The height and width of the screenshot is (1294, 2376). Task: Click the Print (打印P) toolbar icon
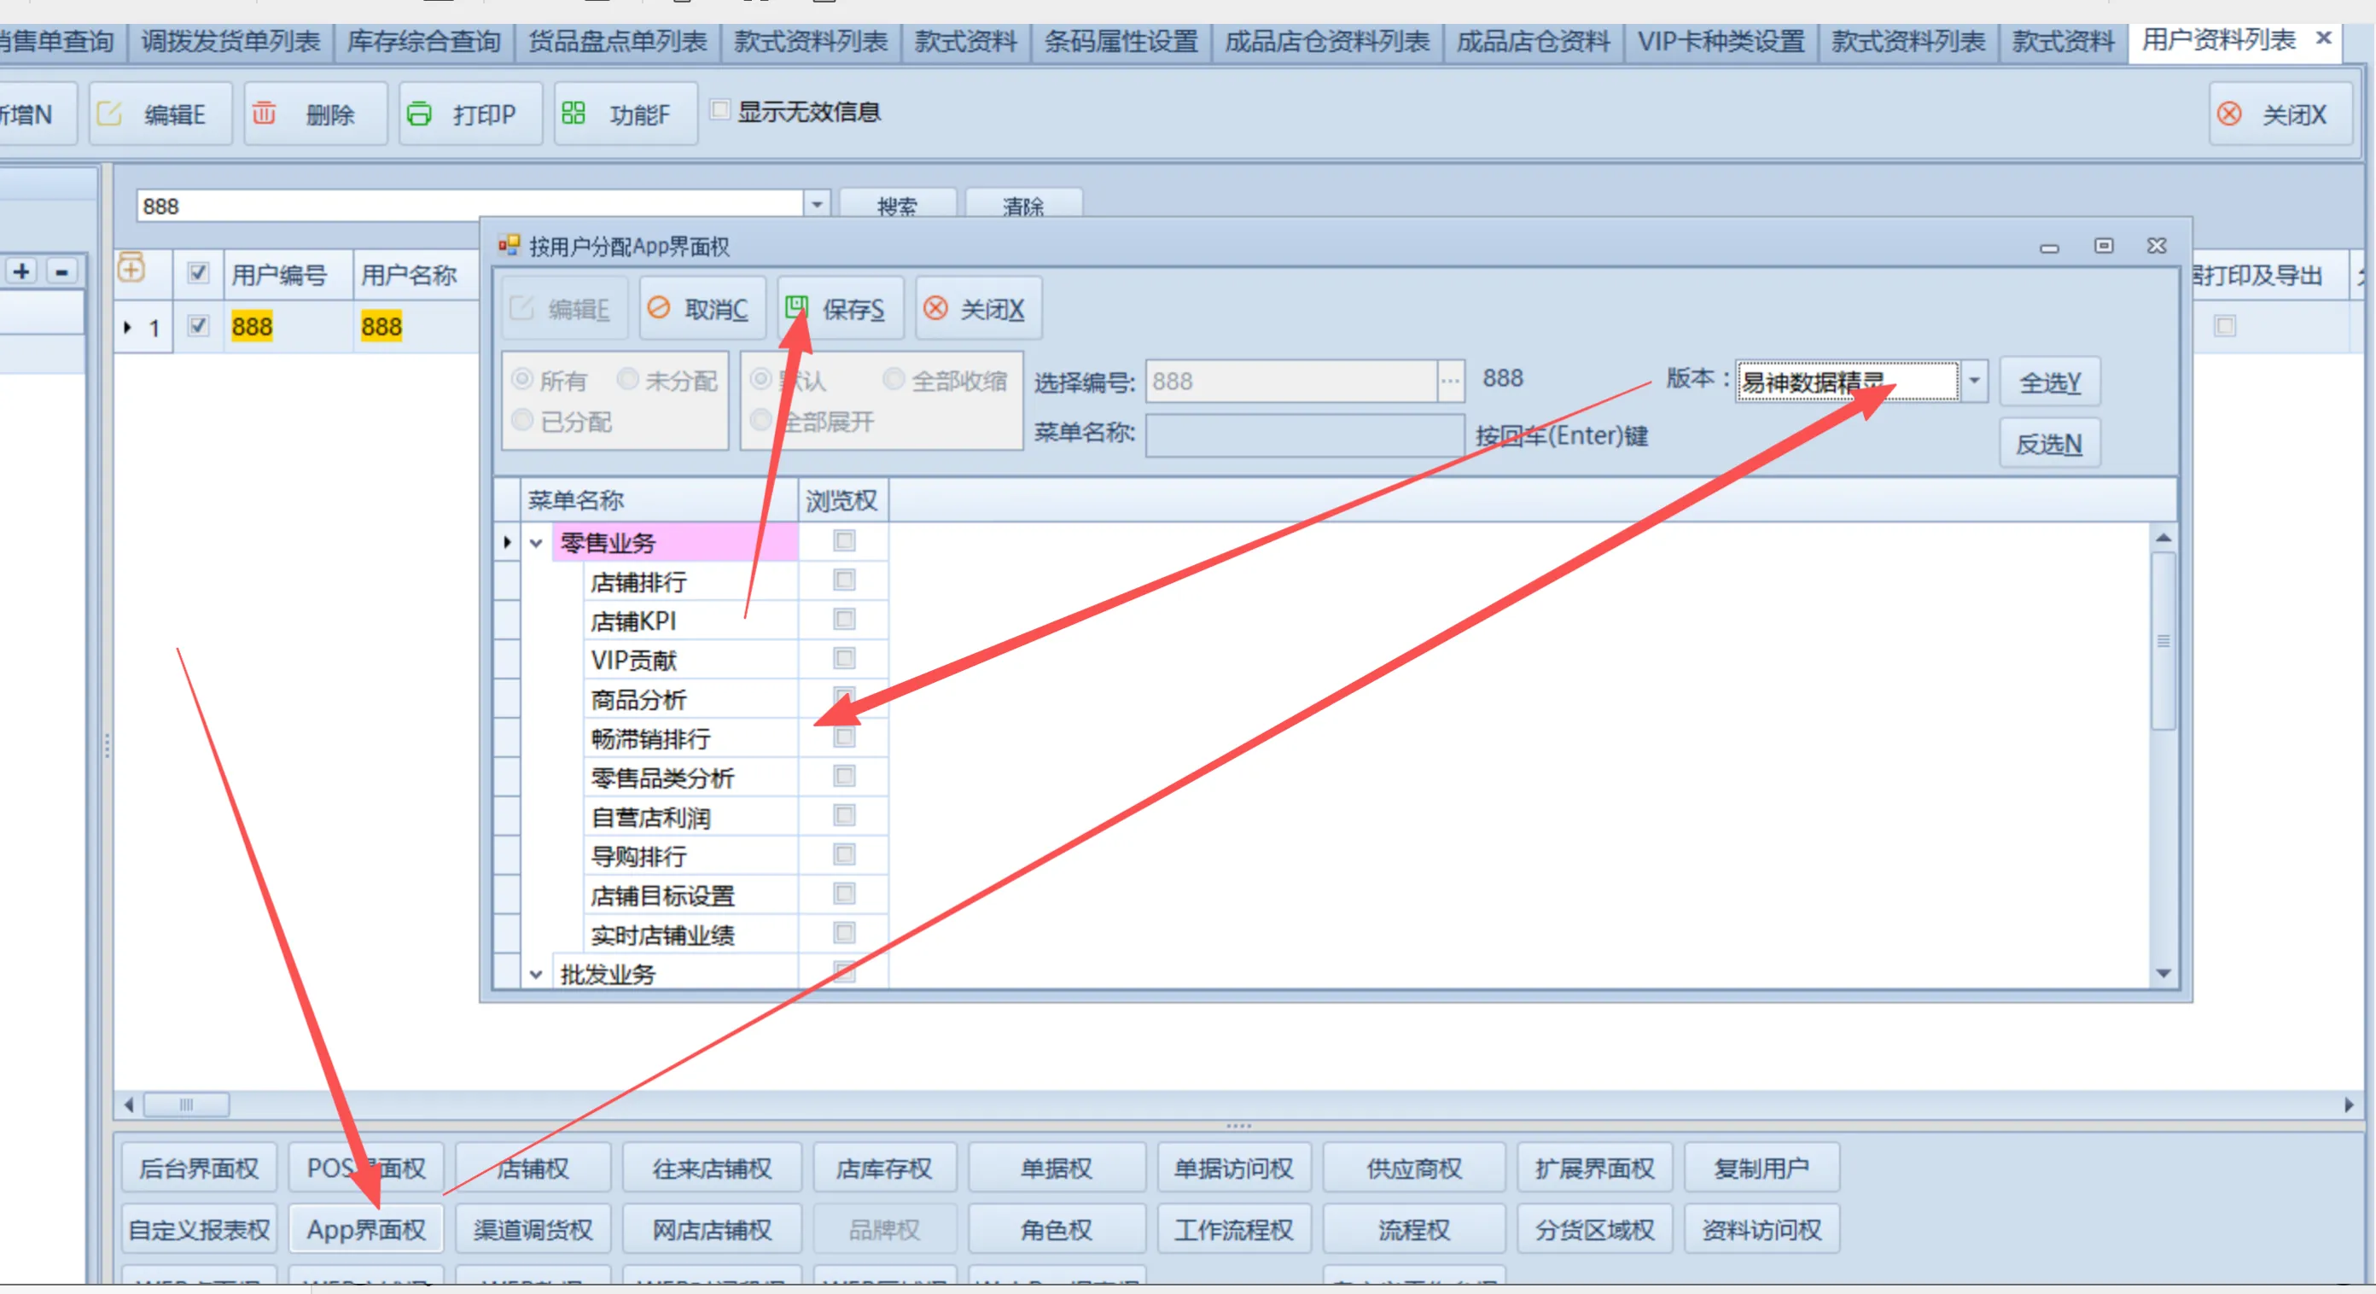[x=420, y=114]
